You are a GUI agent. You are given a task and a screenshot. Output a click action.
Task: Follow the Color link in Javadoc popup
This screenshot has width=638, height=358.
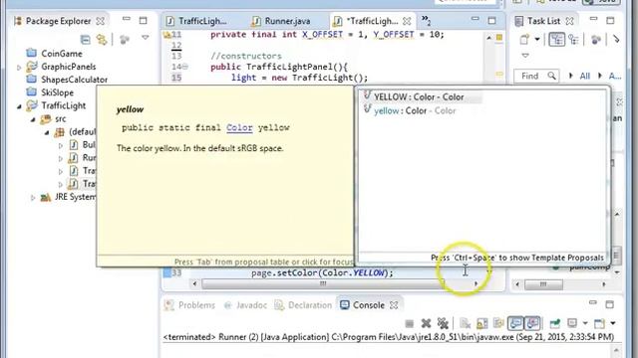coord(239,127)
